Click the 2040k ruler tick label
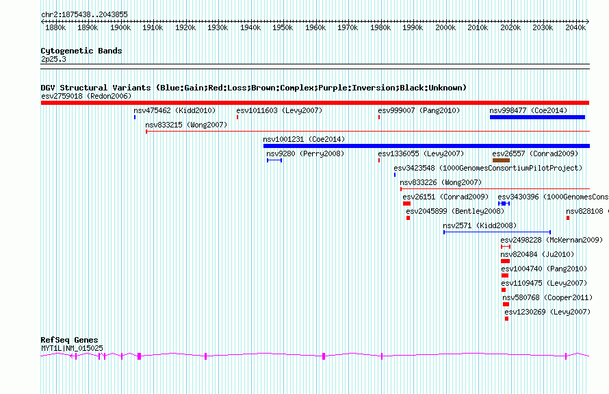The width and height of the screenshot is (609, 394). [575, 27]
